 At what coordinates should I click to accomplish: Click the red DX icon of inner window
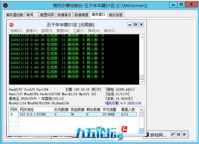coord(11,25)
